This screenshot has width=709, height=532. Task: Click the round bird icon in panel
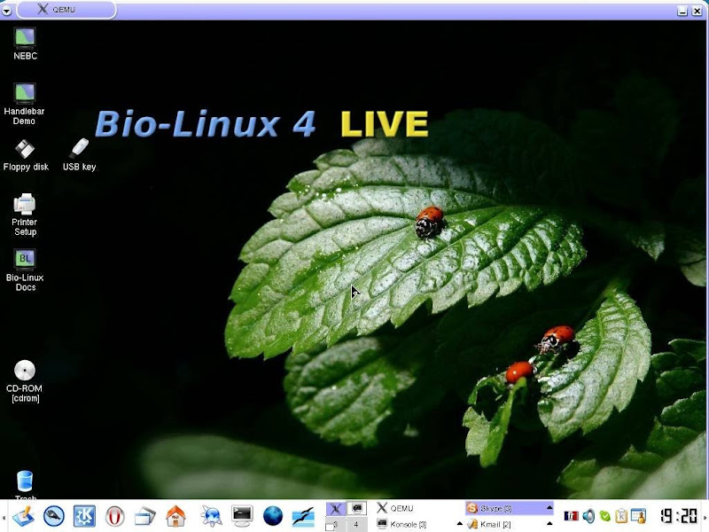[54, 515]
